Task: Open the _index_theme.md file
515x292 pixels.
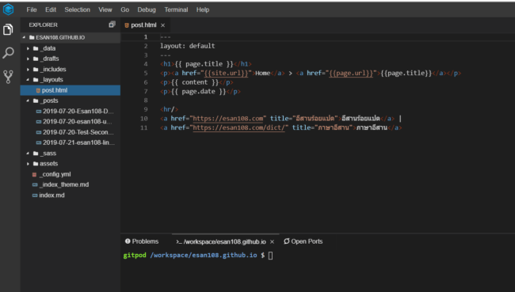Action: pos(71,184)
